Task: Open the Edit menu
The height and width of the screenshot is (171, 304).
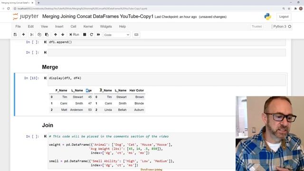Action: click(x=30, y=27)
